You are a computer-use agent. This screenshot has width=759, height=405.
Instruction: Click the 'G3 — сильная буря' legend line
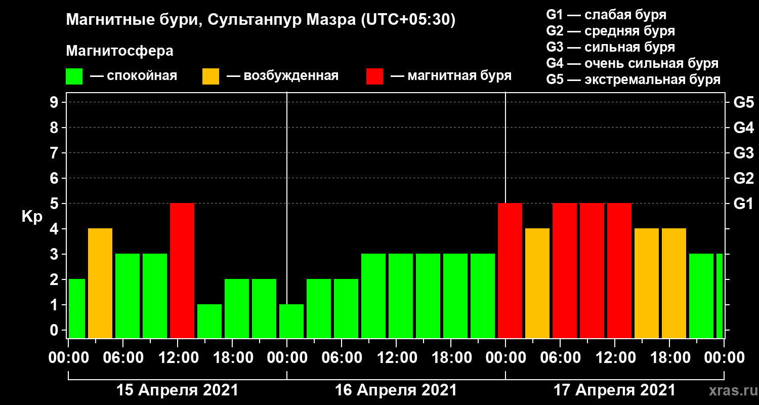610,47
